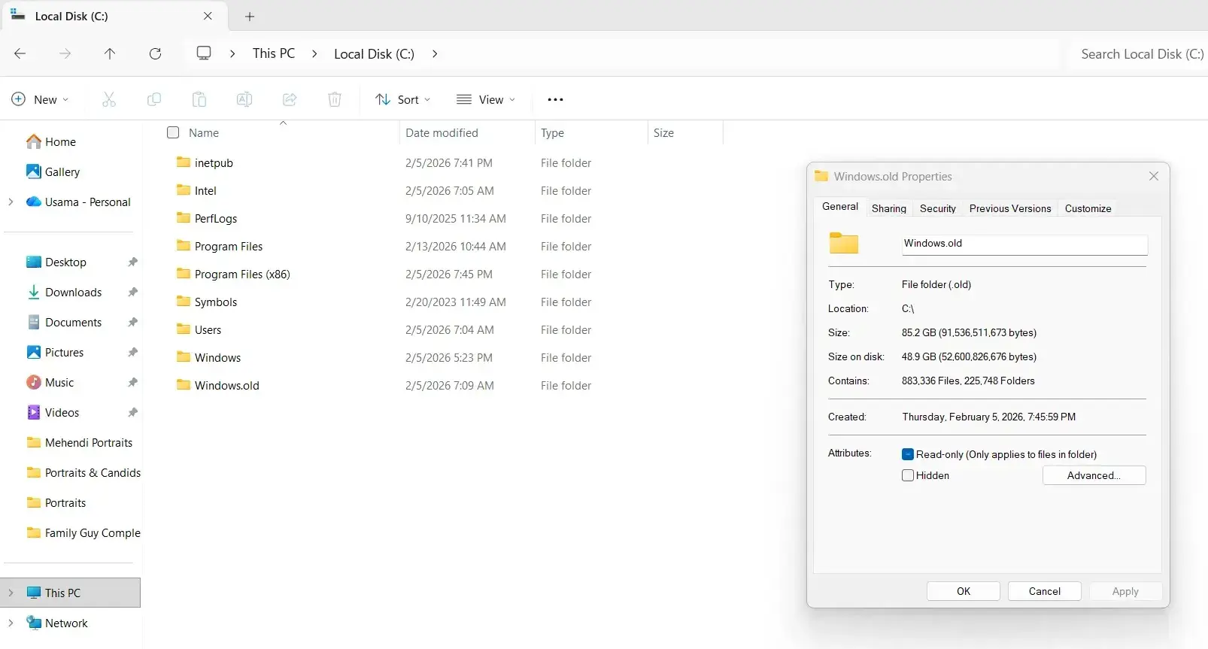Switch to the Security tab
This screenshot has width=1208, height=649.
[x=937, y=208]
